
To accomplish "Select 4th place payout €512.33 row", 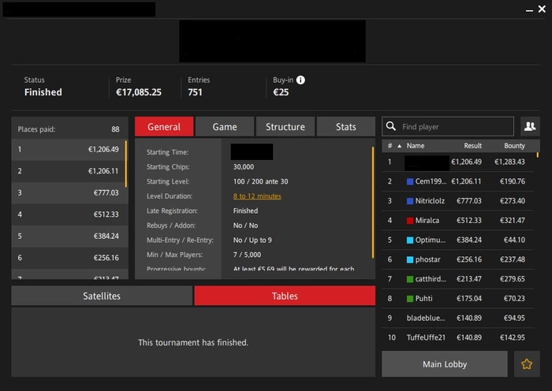I will coord(69,214).
